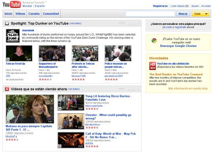
Task: Close the Spotlight module
Action: [x=138, y=24]
